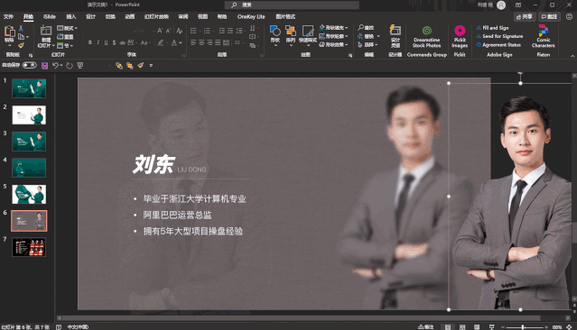Apply Italic formatting
The height and width of the screenshot is (330, 577).
pos(98,42)
